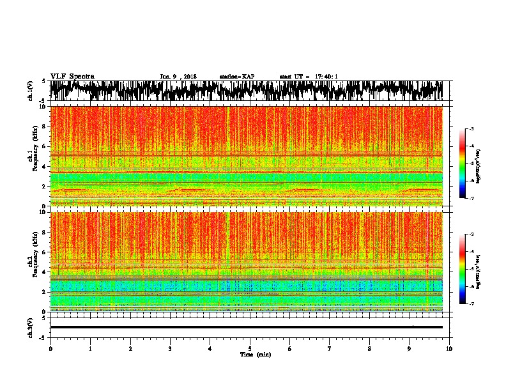Click the ch.1 spectrogram color bar
The width and height of the screenshot is (506, 391).
click(x=463, y=164)
